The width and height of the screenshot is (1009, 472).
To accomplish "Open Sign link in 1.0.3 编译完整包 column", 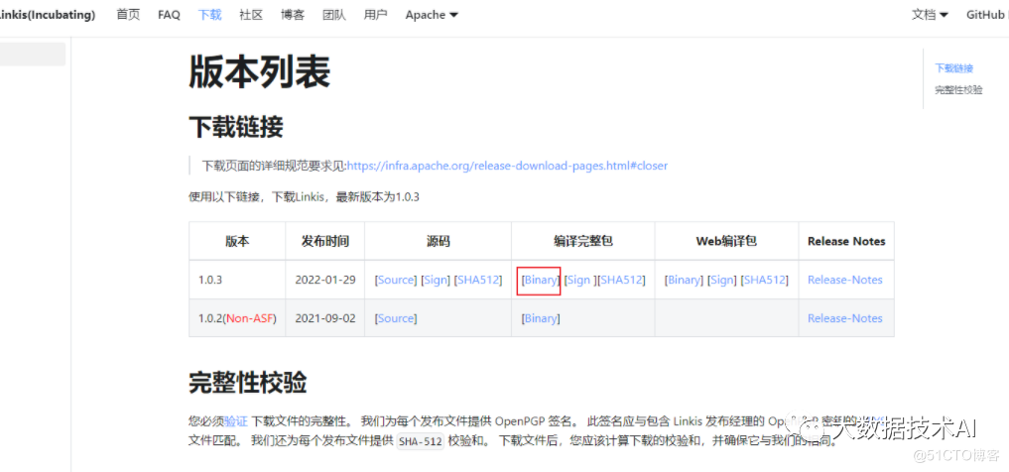I will (579, 280).
